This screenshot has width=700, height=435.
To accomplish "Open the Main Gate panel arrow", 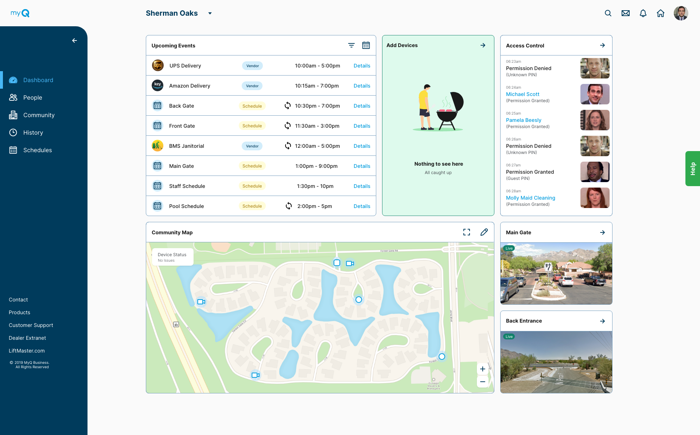I will click(602, 232).
